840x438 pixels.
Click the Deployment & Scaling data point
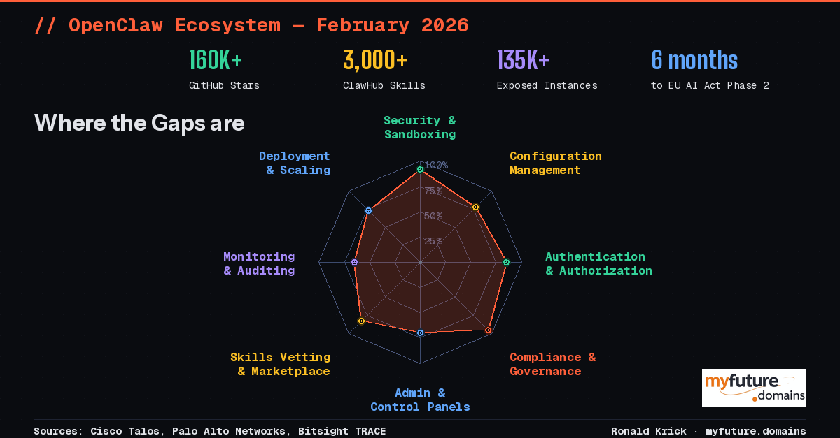pos(368,209)
